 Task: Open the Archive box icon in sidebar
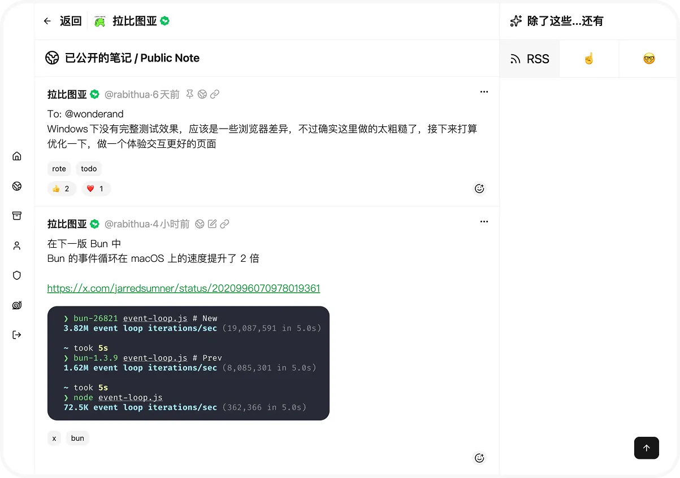pyautogui.click(x=17, y=216)
